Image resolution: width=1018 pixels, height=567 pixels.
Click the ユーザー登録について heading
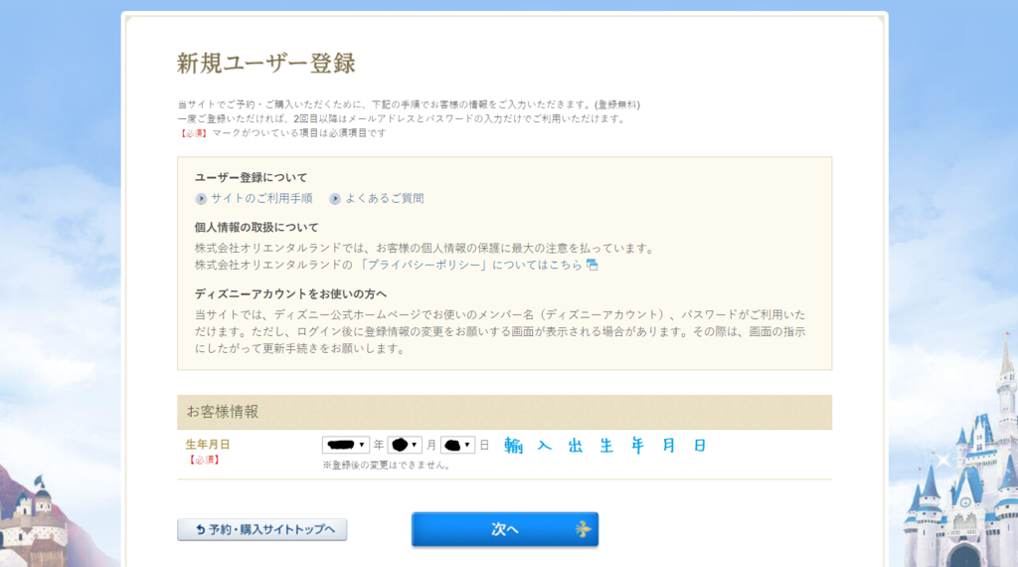tap(251, 177)
